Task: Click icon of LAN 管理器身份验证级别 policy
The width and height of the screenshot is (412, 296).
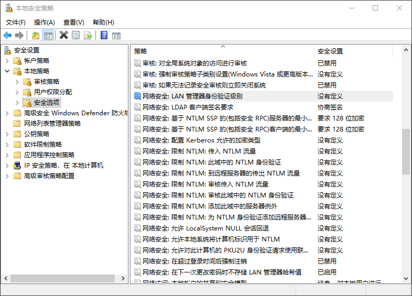Action: tap(137, 96)
